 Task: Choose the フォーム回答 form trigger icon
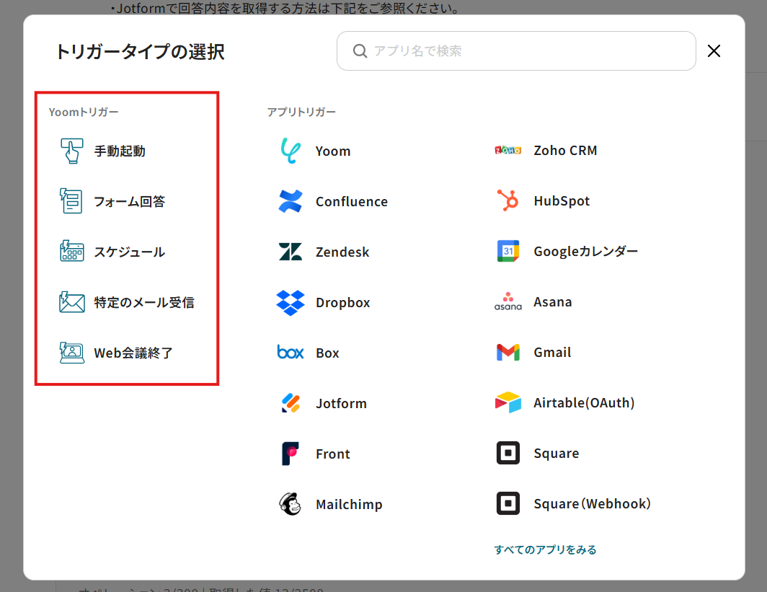pos(71,202)
